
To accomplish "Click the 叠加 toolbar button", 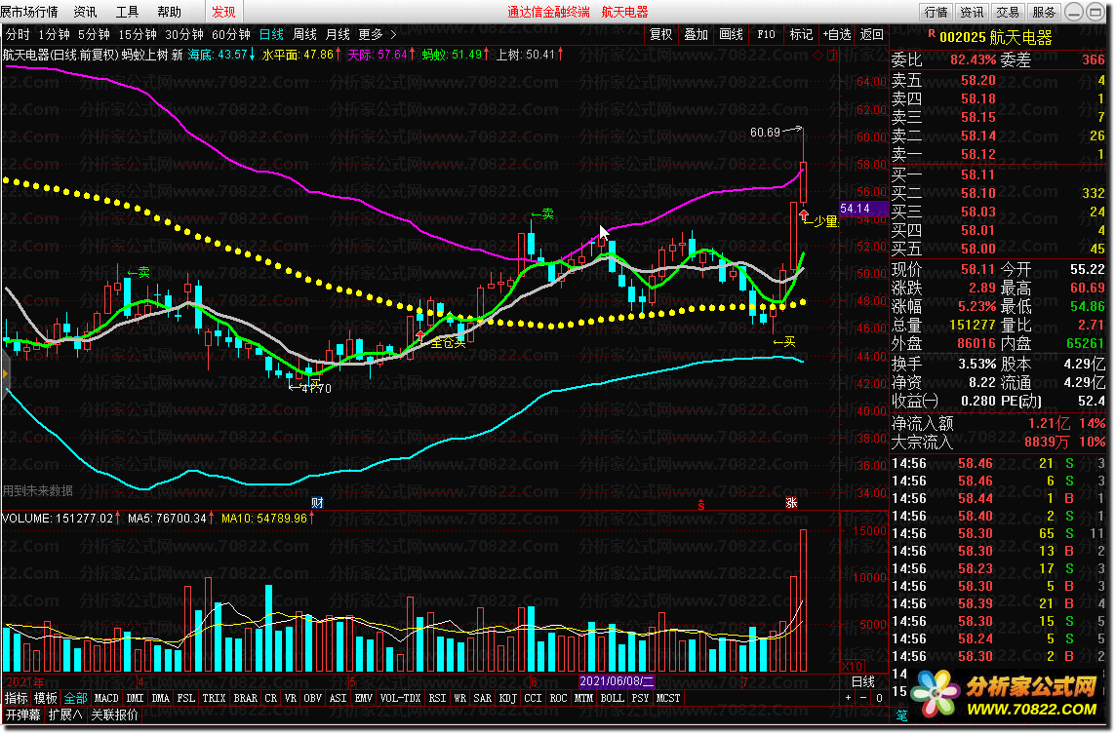I will tap(697, 34).
